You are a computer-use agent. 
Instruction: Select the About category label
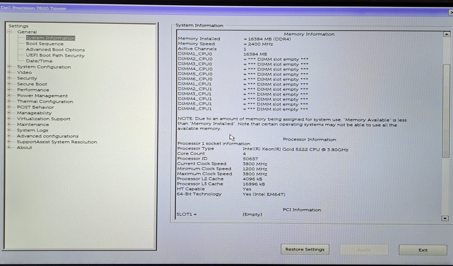(25, 147)
